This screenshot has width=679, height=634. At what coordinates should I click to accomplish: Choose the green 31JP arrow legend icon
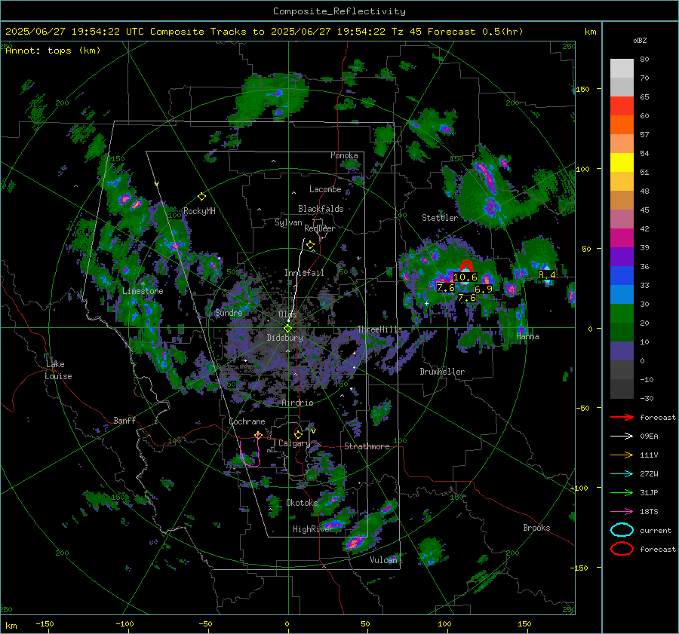click(x=622, y=492)
